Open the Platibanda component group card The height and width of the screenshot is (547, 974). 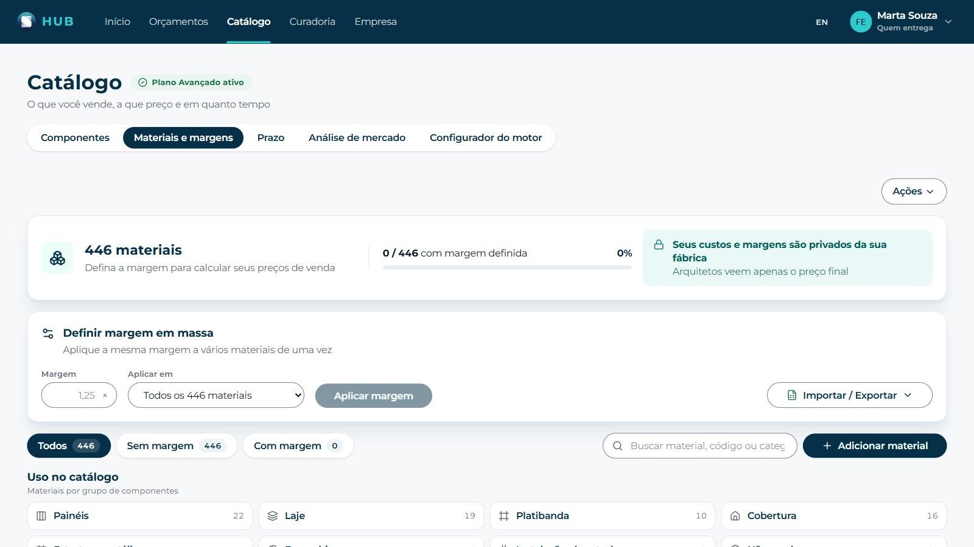(x=603, y=515)
